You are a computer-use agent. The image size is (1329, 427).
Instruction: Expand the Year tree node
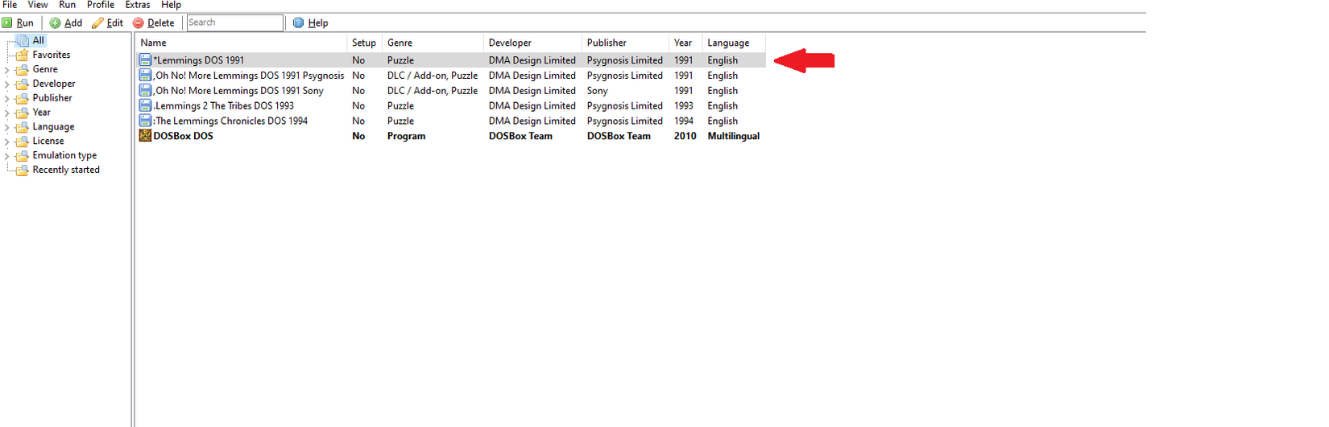pos(7,113)
